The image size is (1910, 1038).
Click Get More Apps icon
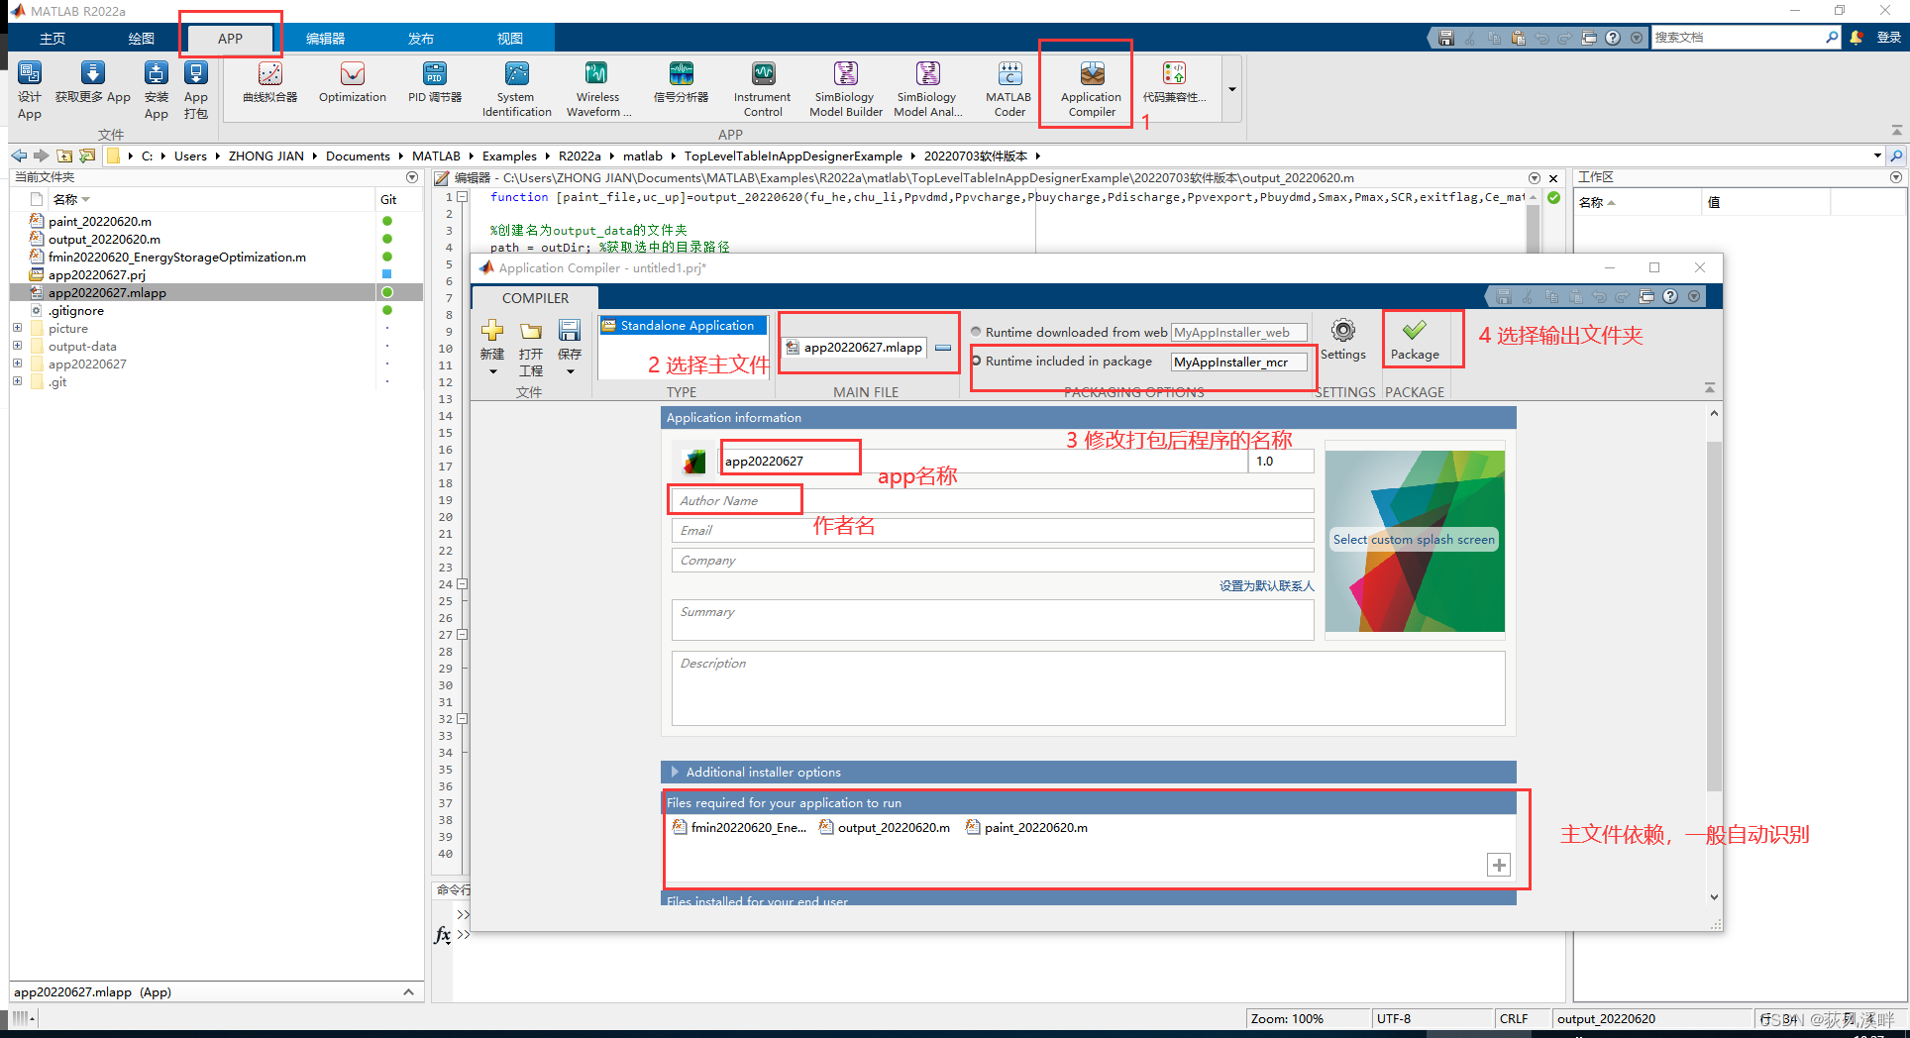[93, 82]
